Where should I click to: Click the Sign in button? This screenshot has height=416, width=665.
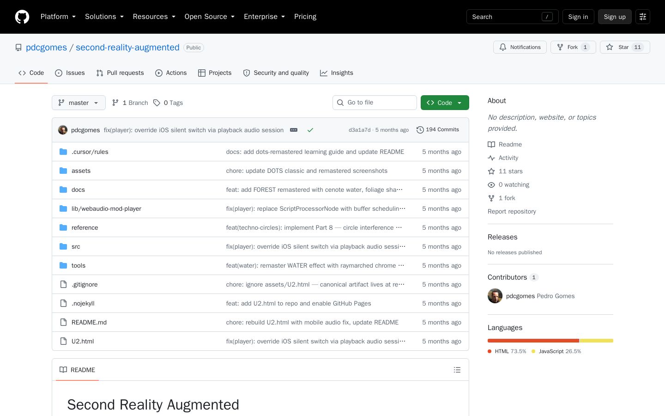pyautogui.click(x=578, y=17)
